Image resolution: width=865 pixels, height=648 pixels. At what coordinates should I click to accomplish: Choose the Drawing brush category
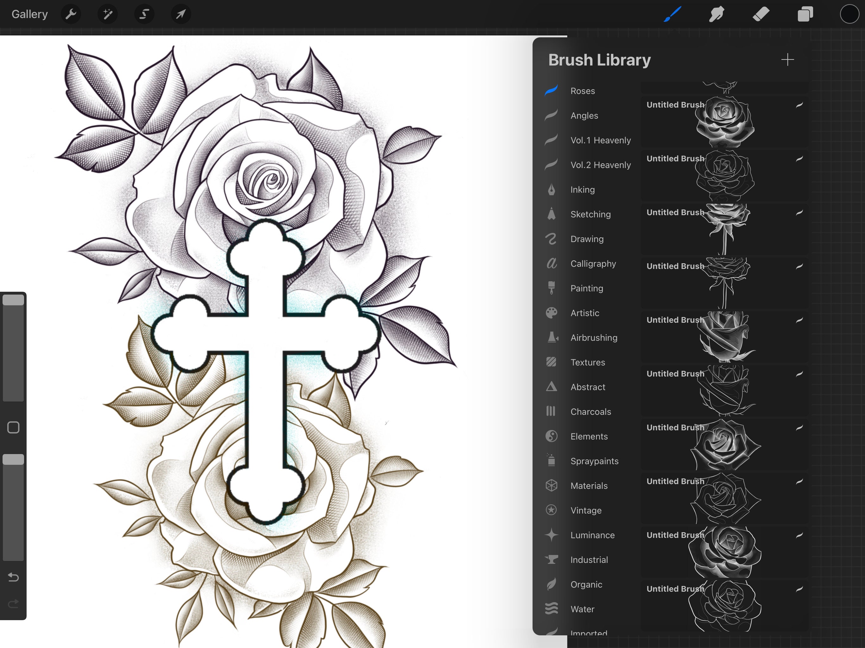[587, 239]
